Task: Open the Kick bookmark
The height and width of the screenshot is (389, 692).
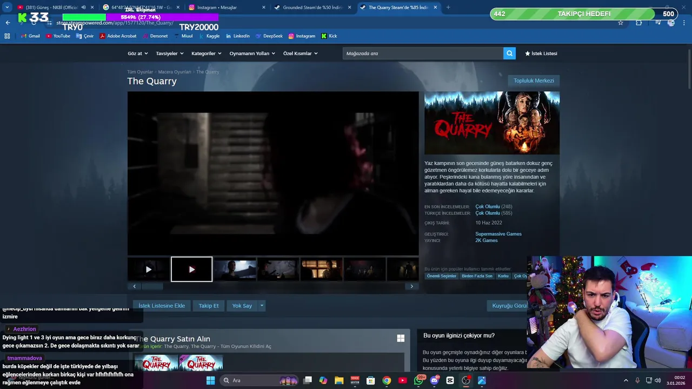Action: point(329,36)
